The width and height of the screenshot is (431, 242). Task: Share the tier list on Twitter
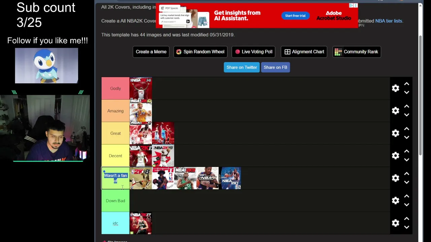point(242,67)
